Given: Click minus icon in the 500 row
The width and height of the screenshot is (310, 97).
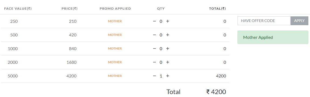Looking at the screenshot, I should coord(154,35).
